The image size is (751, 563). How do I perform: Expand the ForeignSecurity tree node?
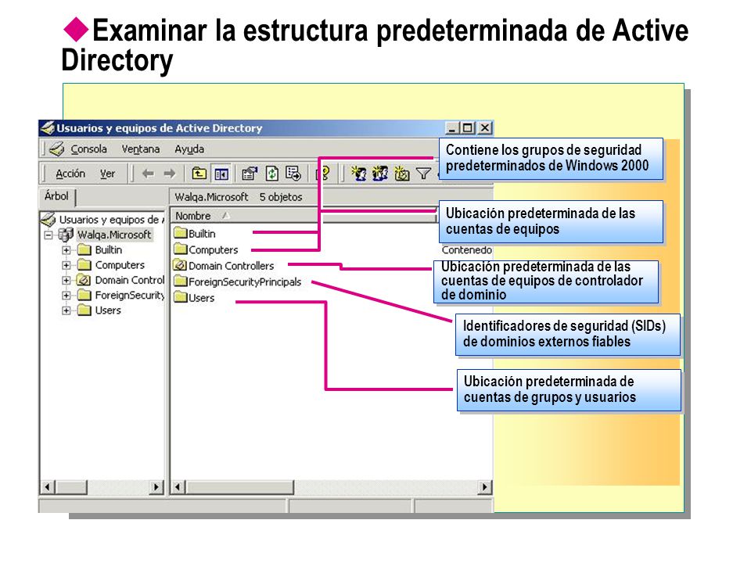(x=66, y=296)
